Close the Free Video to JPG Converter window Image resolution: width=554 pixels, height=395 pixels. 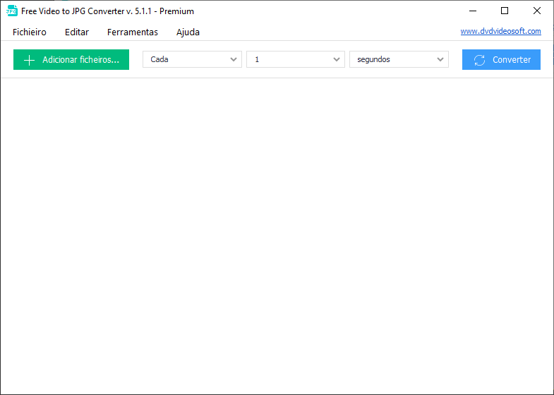pyautogui.click(x=536, y=11)
